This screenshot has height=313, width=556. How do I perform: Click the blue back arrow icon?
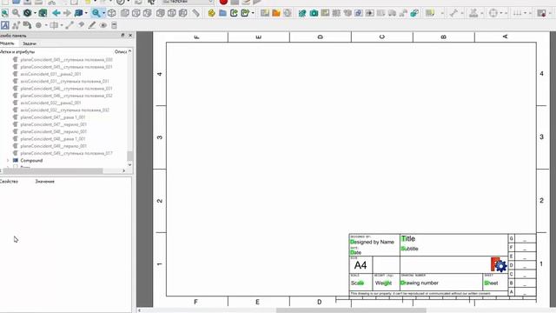point(56,13)
